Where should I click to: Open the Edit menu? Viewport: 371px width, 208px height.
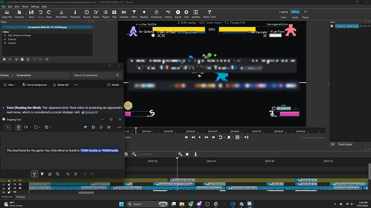point(10,6)
